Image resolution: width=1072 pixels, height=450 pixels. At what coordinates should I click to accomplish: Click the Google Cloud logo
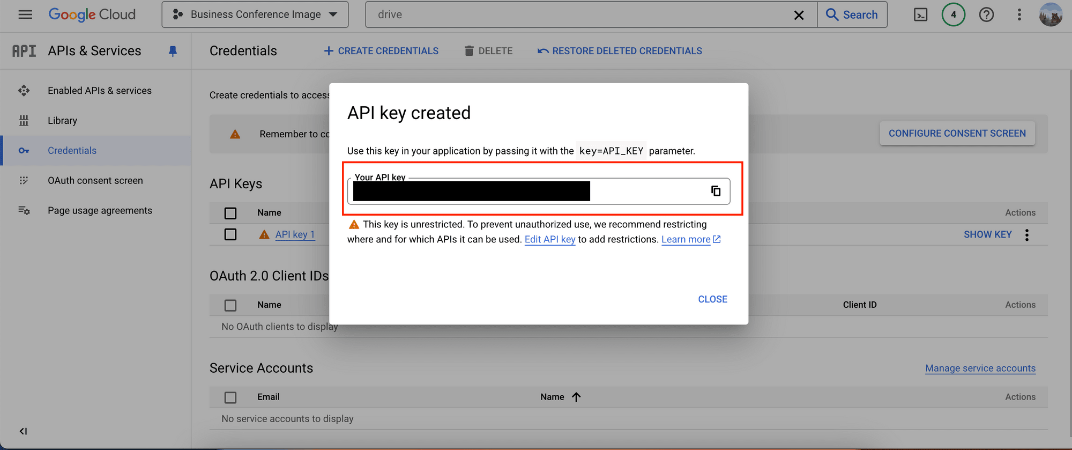point(92,14)
